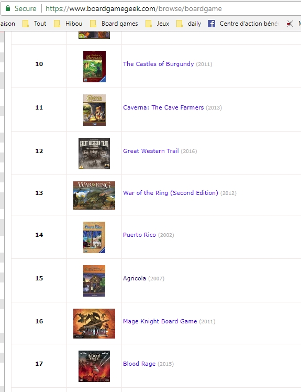This screenshot has width=301, height=392.
Task: Open the Puerto Rico game link
Action: pos(139,235)
